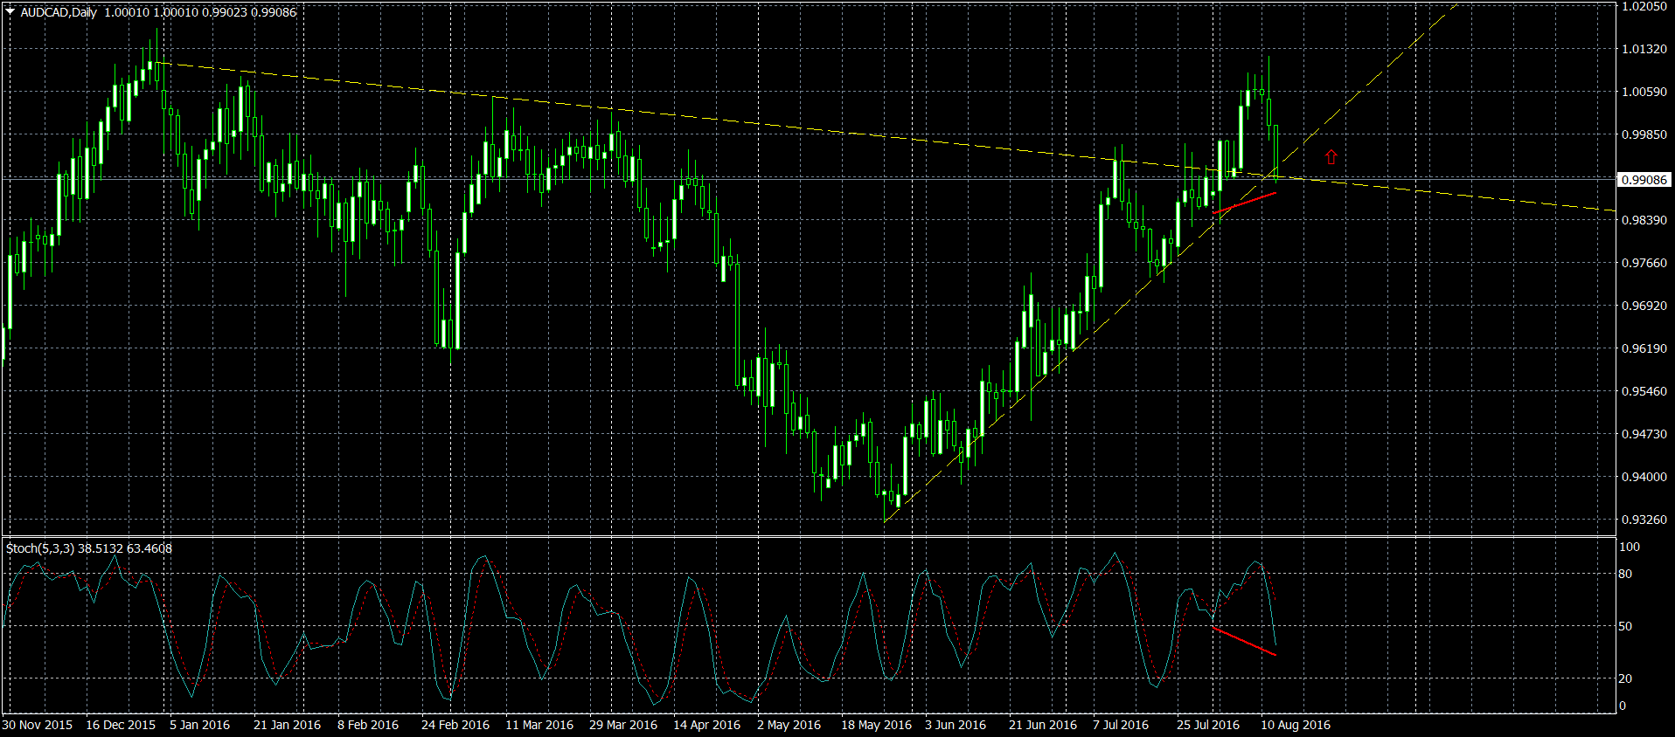Click the 24 Feb 2016 date label
Viewport: 1675px width, 737px height.
point(455,725)
